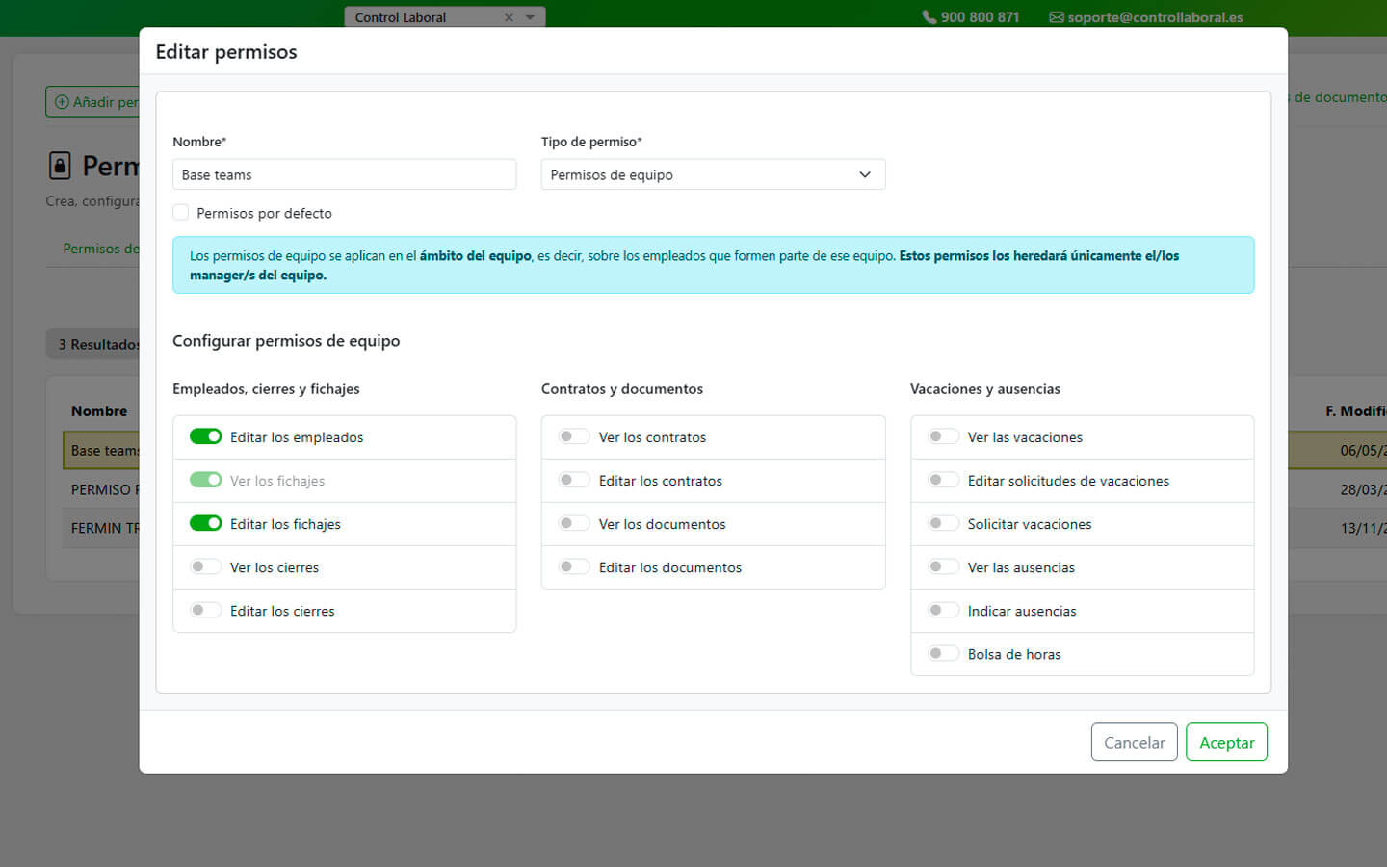
Task: Switch on the Ver los contratos toggle
Action: tap(574, 436)
